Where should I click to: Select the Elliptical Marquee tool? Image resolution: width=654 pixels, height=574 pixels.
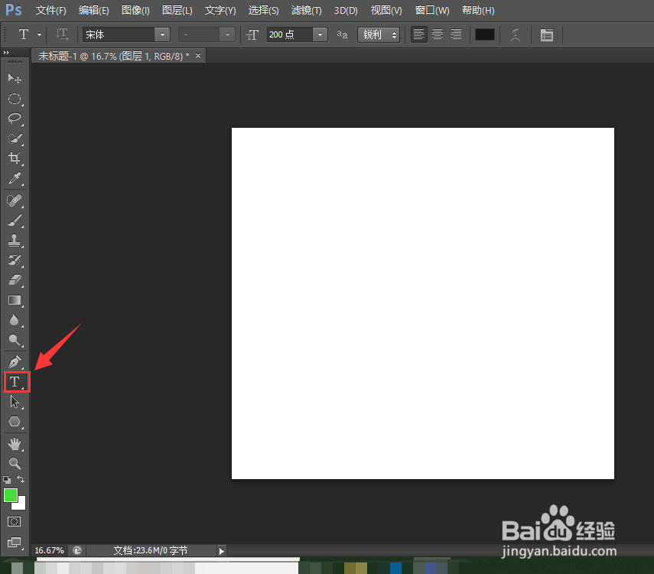(15, 99)
